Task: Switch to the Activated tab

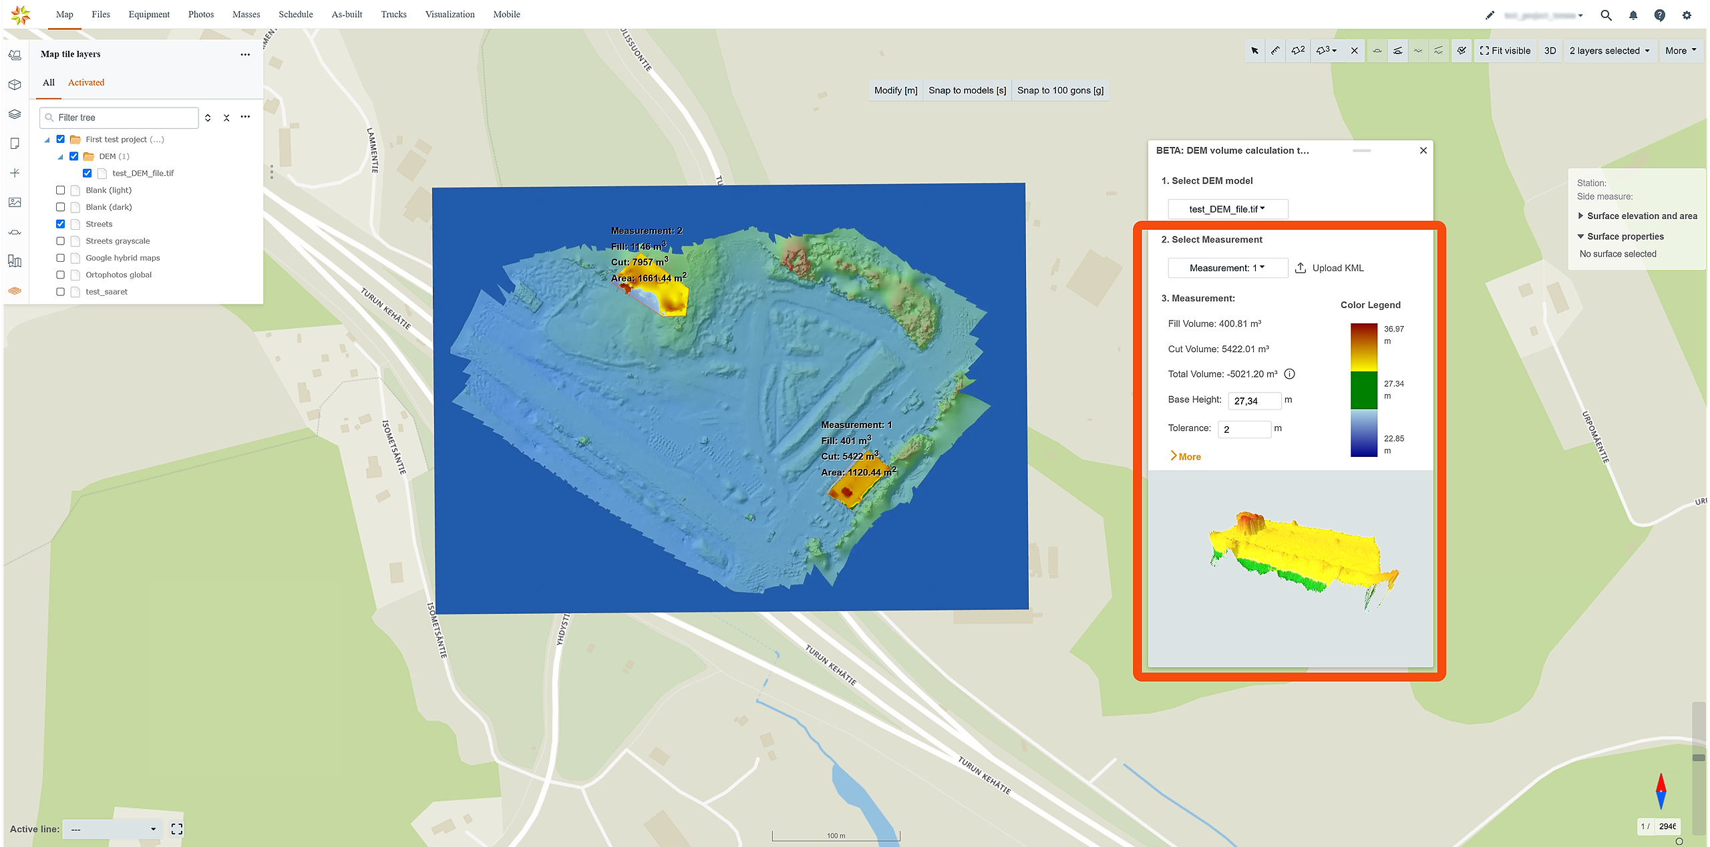Action: coord(86,82)
